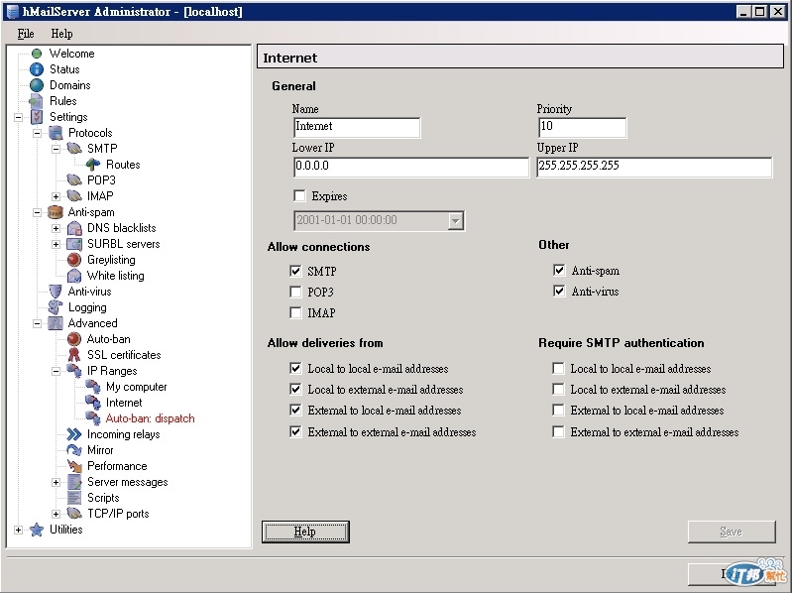Click the IP Ranges icon
The height and width of the screenshot is (593, 792).
tap(74, 371)
